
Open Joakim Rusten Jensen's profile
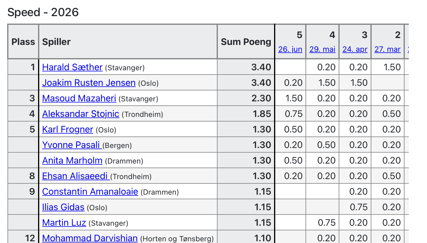point(89,83)
